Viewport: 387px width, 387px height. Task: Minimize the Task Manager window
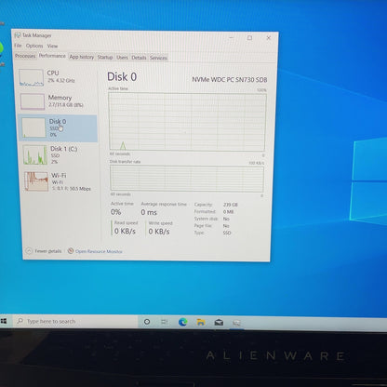(x=232, y=37)
